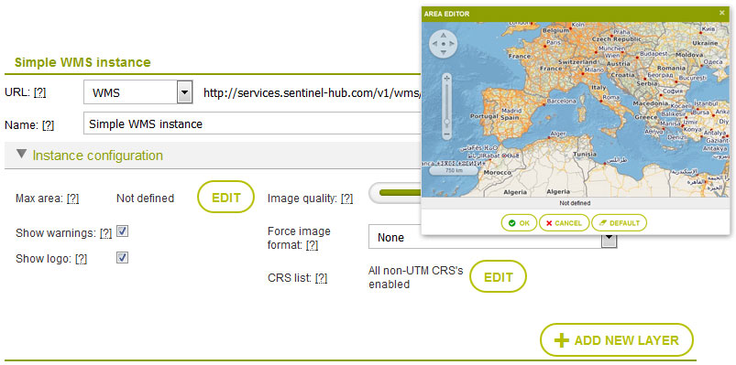Add a new layer
This screenshot has height=365, width=736.
pyautogui.click(x=617, y=340)
